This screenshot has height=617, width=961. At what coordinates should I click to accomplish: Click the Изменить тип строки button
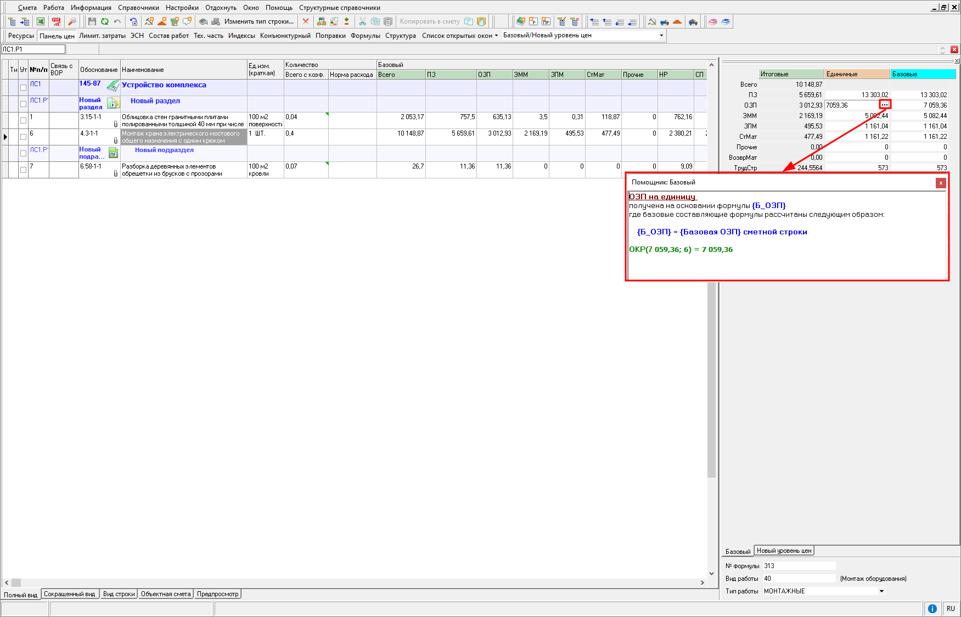(258, 21)
